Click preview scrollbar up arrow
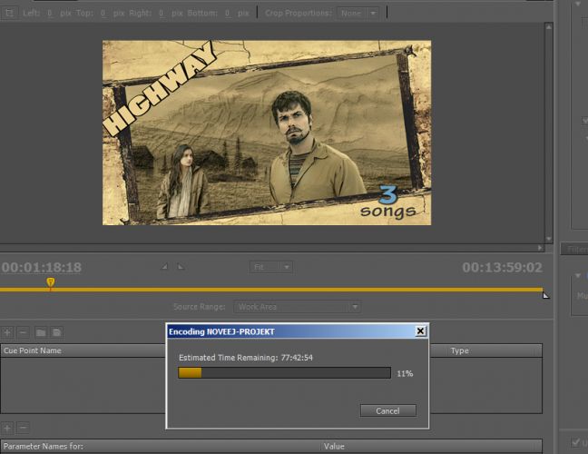Screen dimensions: 588x454 [549, 26]
